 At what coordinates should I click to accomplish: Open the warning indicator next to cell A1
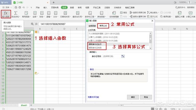[37, 32]
